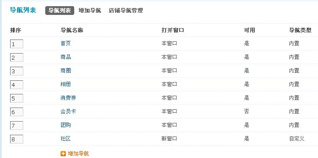Screen dimensions: 318x158
Task: Focus the sort order field containing 1
Action: [17, 44]
